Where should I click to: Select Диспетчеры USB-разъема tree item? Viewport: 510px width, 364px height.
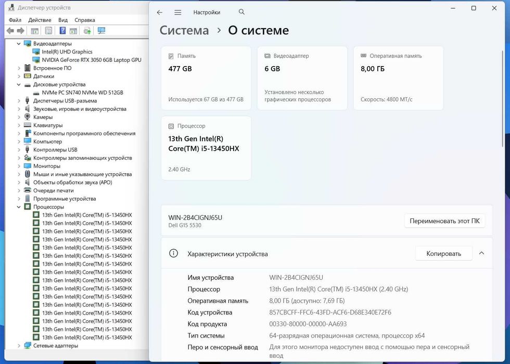click(x=65, y=101)
